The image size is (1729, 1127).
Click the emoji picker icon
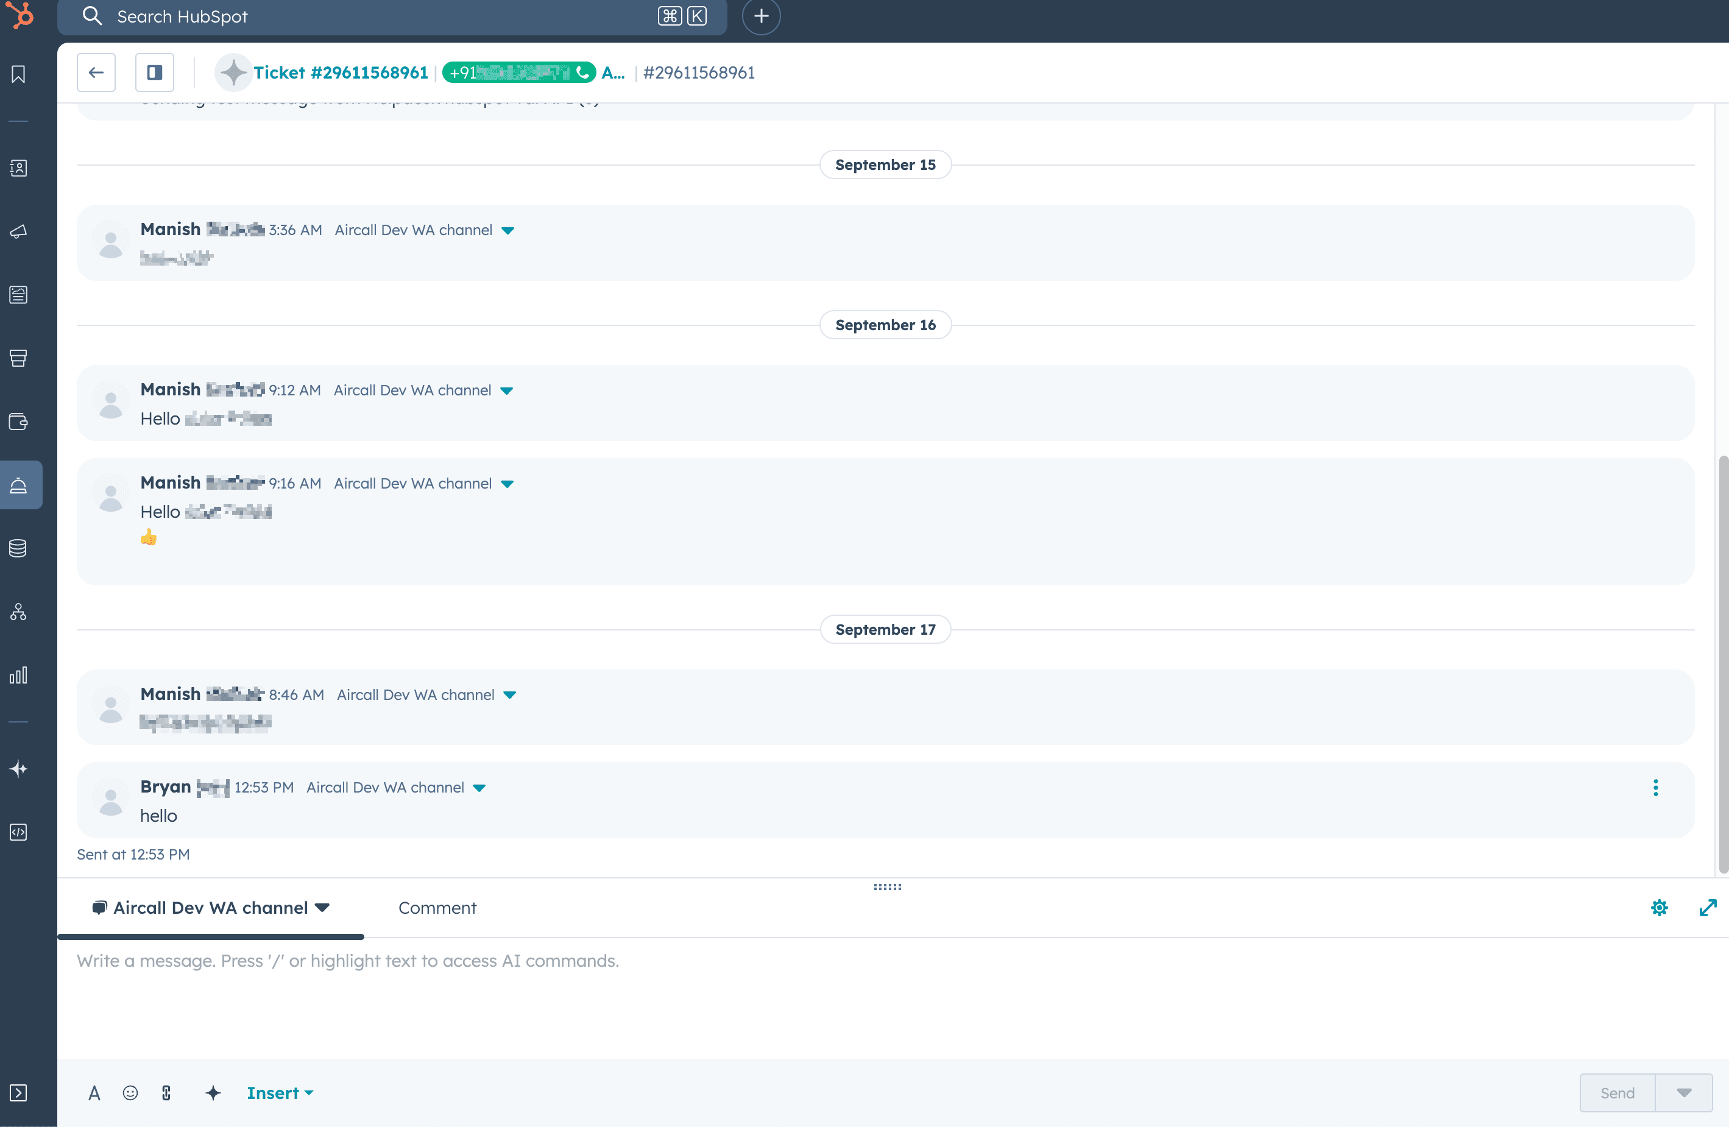130,1093
